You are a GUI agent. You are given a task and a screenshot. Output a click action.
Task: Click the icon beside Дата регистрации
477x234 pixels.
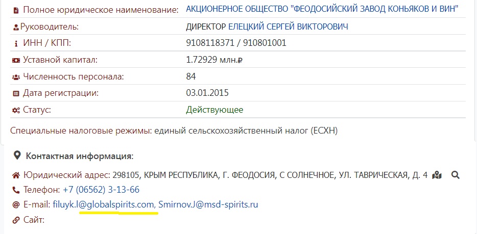(16, 93)
